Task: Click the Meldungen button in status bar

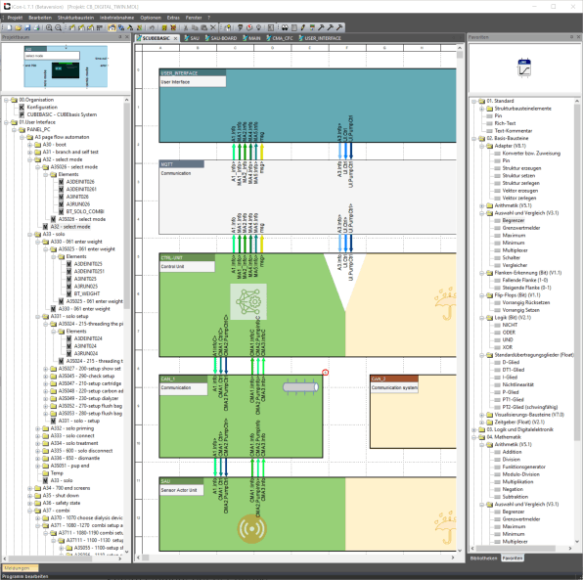Action: pos(21,568)
